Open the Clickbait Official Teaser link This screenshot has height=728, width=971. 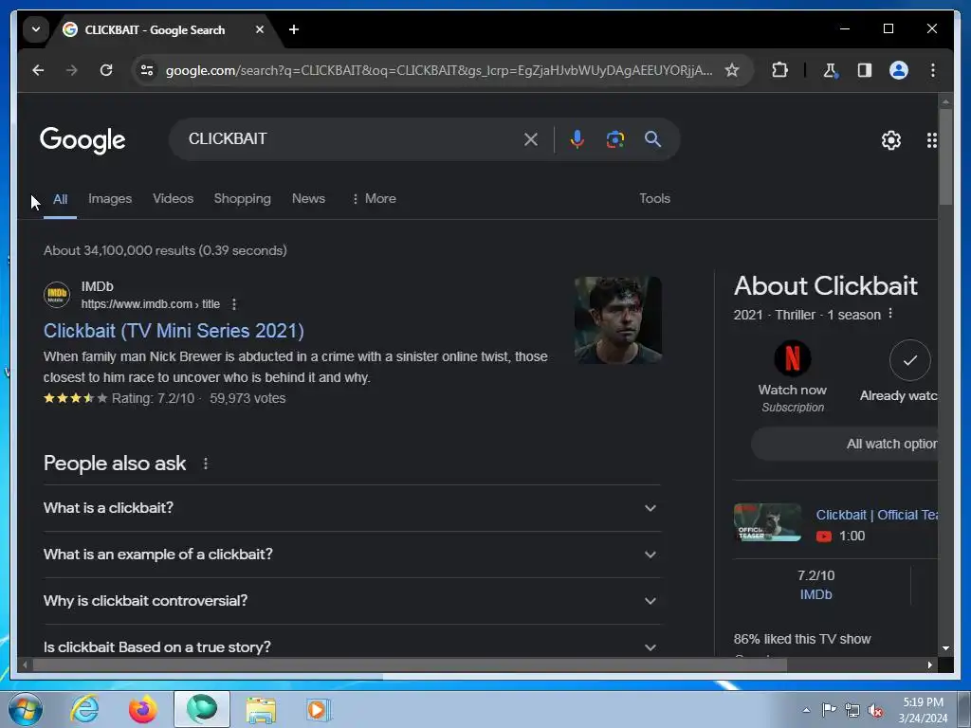click(x=877, y=515)
